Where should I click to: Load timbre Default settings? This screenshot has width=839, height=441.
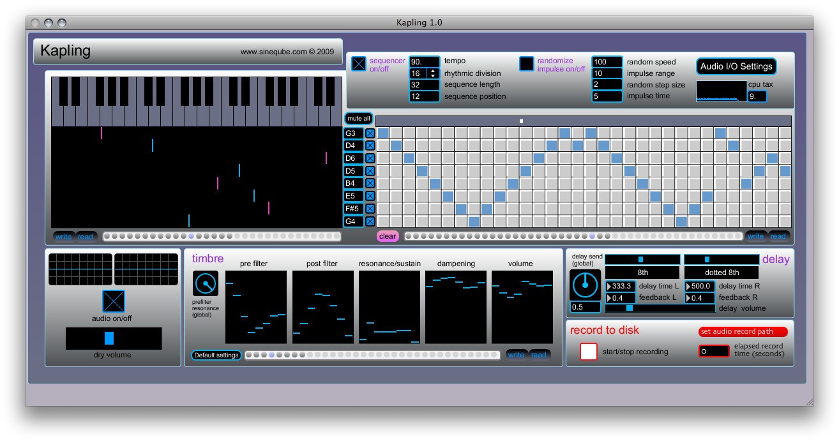(x=216, y=355)
